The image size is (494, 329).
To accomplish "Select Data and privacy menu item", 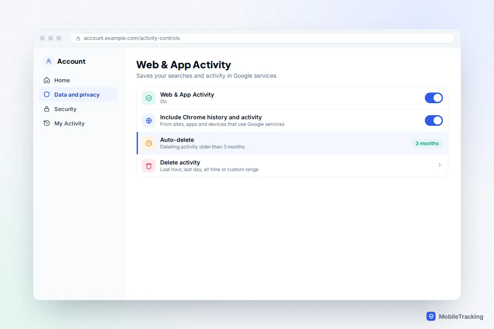I will point(78,95).
